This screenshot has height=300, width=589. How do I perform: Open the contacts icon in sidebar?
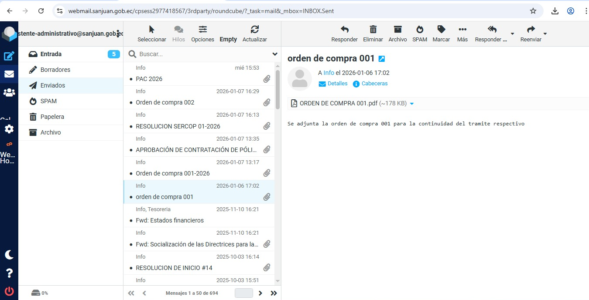pyautogui.click(x=9, y=92)
